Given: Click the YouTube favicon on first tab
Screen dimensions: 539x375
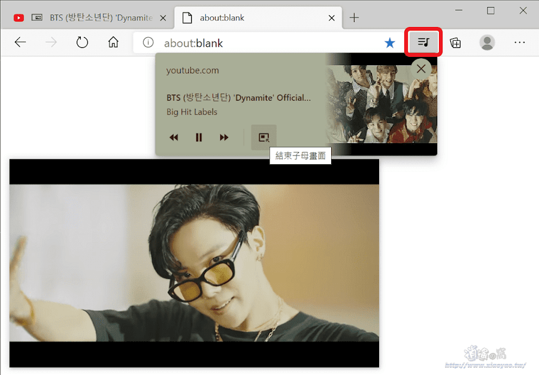Looking at the screenshot, I should [19, 17].
